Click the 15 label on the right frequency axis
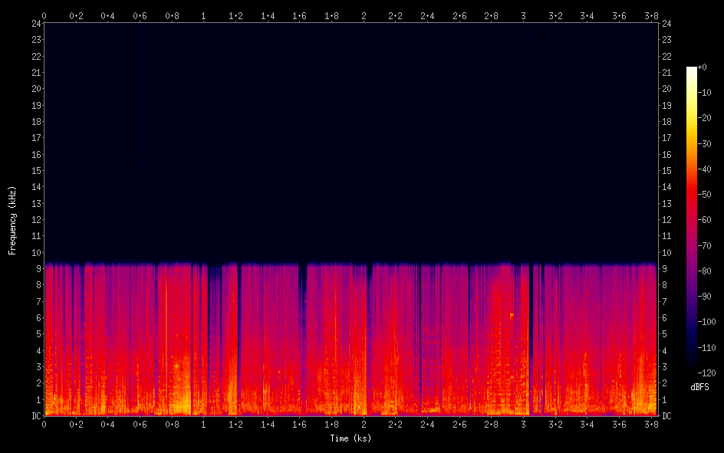 click(667, 171)
